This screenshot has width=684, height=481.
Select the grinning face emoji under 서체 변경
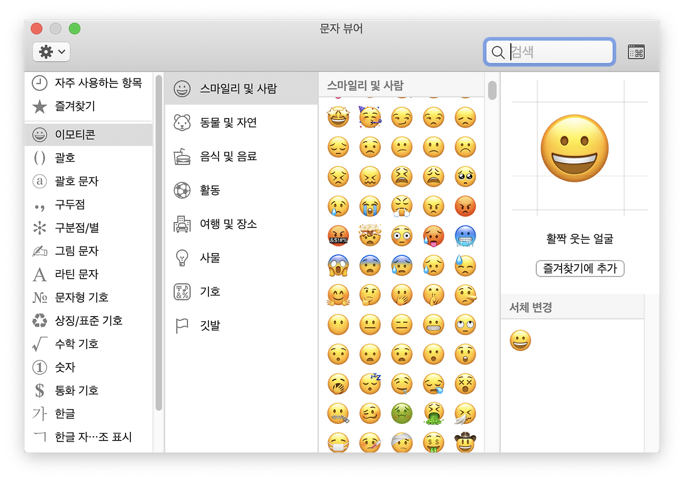tap(520, 340)
